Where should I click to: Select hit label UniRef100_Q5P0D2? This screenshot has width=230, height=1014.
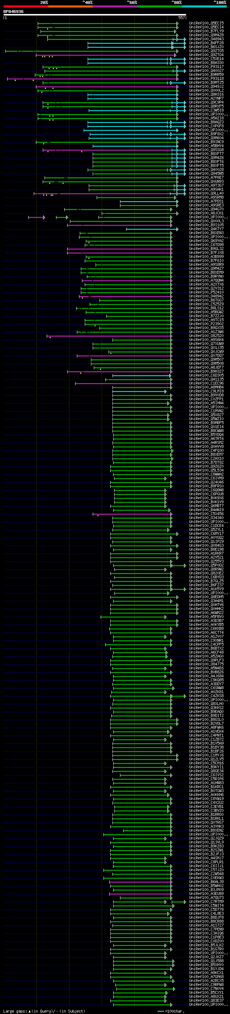click(x=206, y=565)
